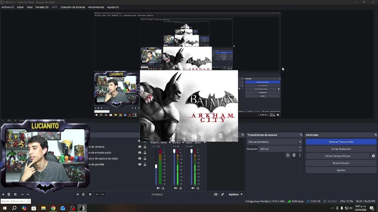Open the Ayuda (H) menu

coord(113,7)
